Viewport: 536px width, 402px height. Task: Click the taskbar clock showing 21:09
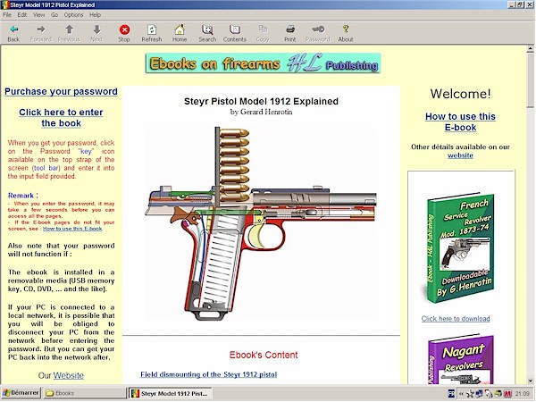522,394
